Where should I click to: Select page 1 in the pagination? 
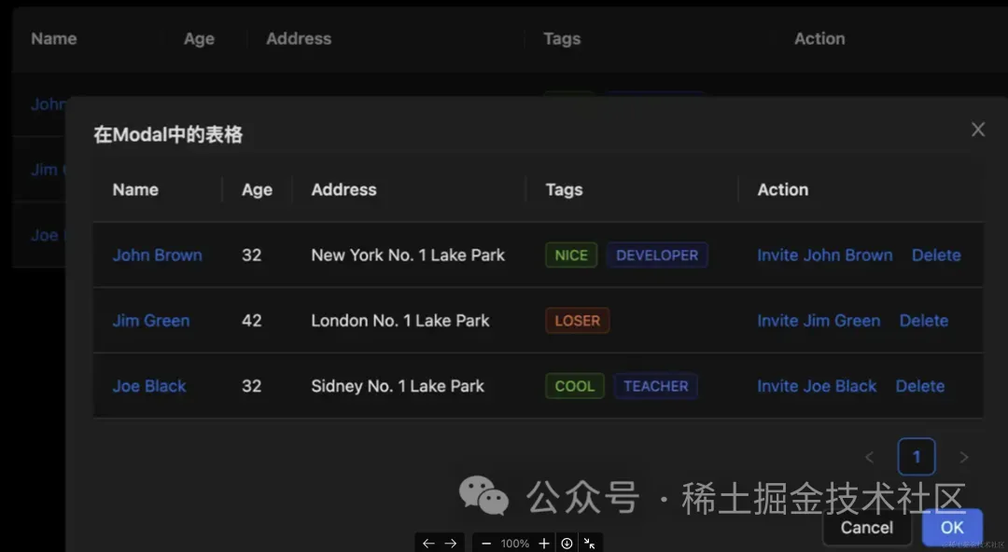(x=917, y=457)
